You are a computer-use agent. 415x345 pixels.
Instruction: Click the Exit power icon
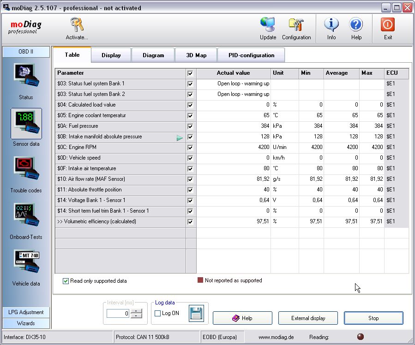pos(388,25)
